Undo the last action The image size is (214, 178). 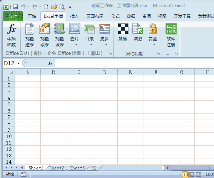[x=24, y=6]
